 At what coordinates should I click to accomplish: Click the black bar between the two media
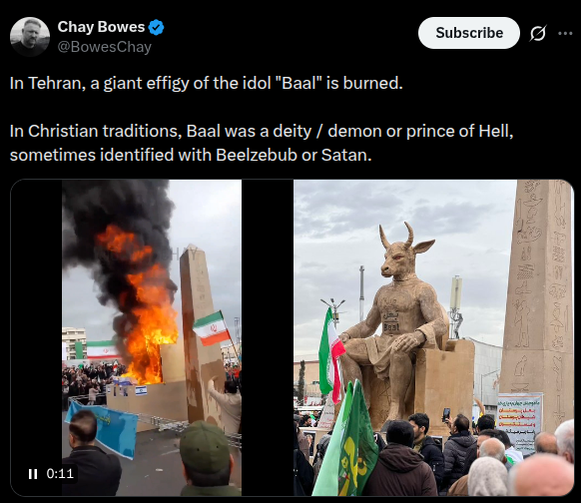pyautogui.click(x=268, y=337)
